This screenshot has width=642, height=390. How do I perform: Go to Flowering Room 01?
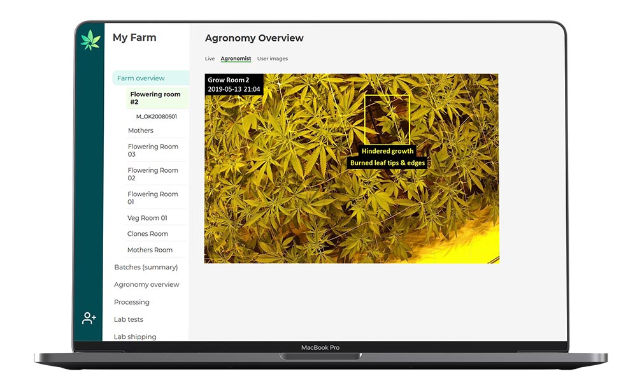(152, 198)
